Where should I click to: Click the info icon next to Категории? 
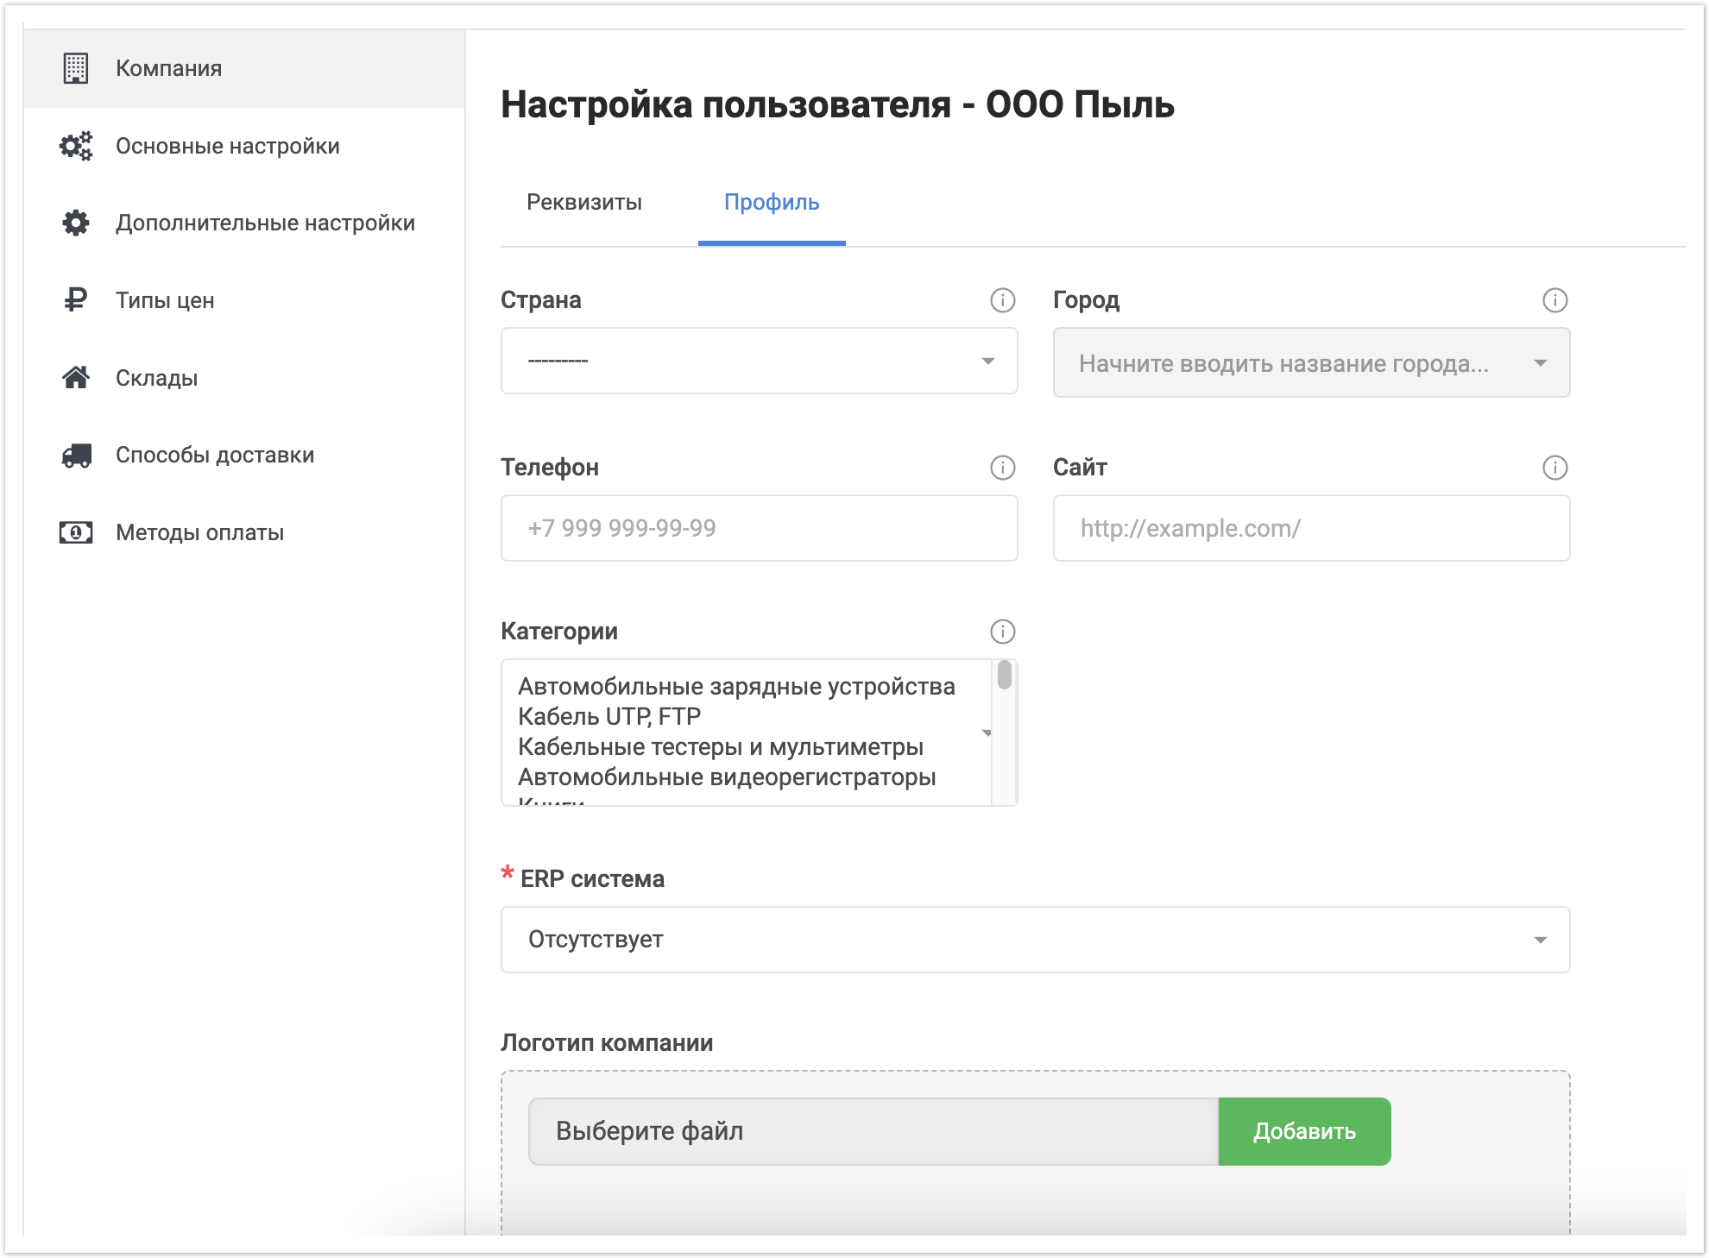[x=1002, y=632]
